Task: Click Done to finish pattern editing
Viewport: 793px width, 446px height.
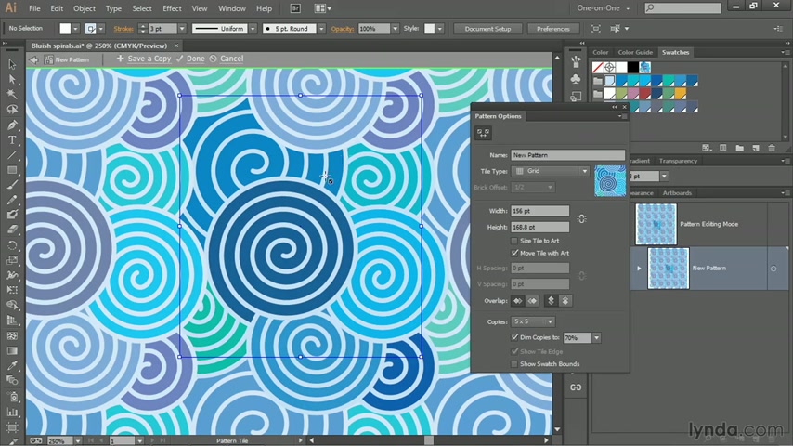Action: tap(190, 59)
